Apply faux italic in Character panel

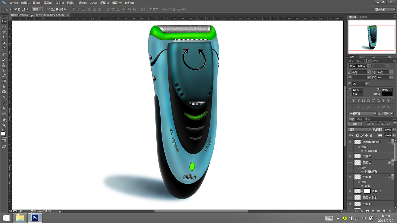[359, 101]
